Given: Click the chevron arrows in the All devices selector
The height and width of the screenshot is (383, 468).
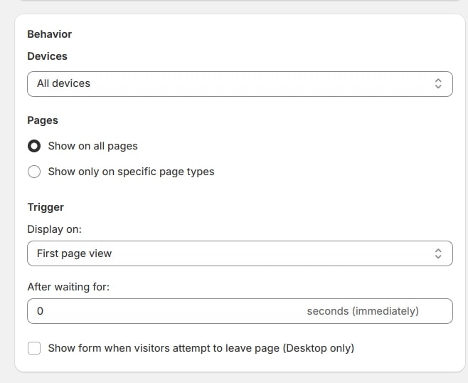Looking at the screenshot, I should point(438,83).
